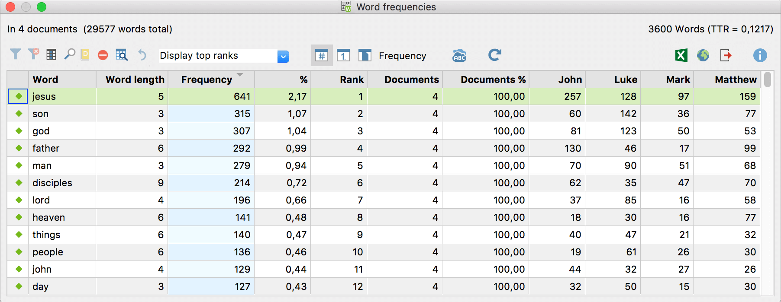Sort by the % column header

(283, 79)
